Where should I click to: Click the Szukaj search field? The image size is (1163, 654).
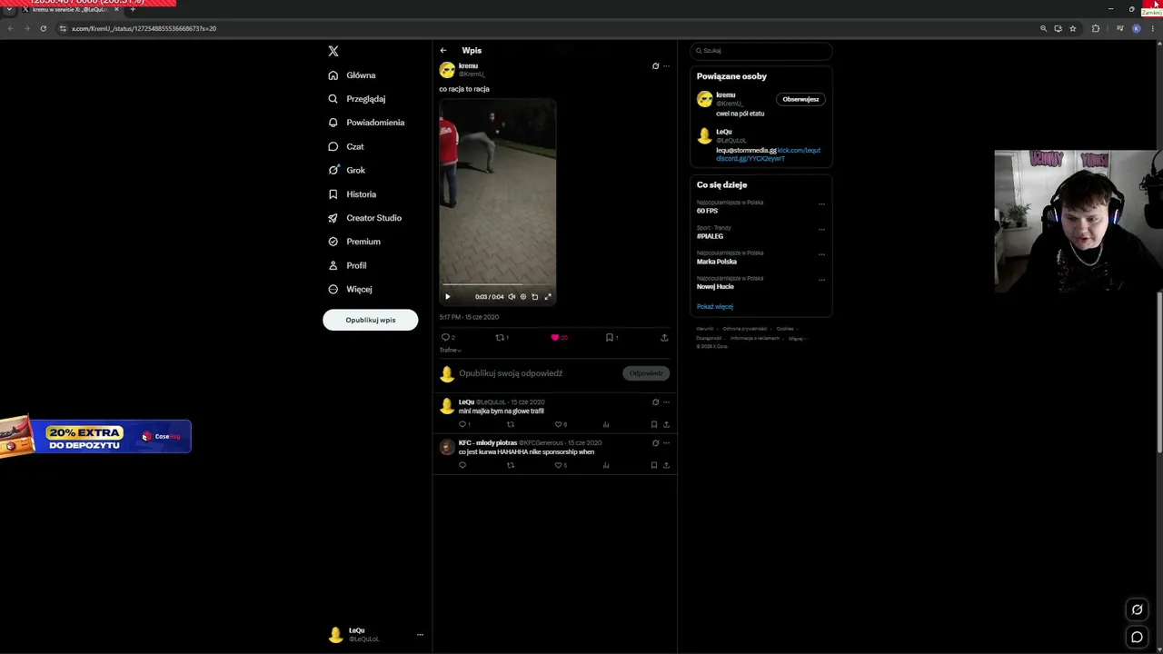(761, 51)
